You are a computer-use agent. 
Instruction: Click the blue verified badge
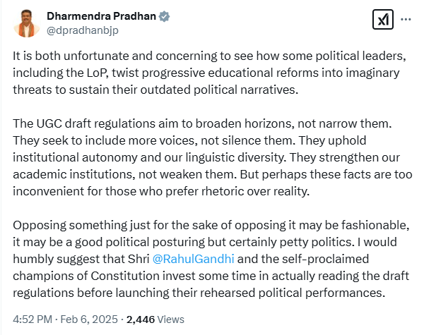(x=164, y=16)
